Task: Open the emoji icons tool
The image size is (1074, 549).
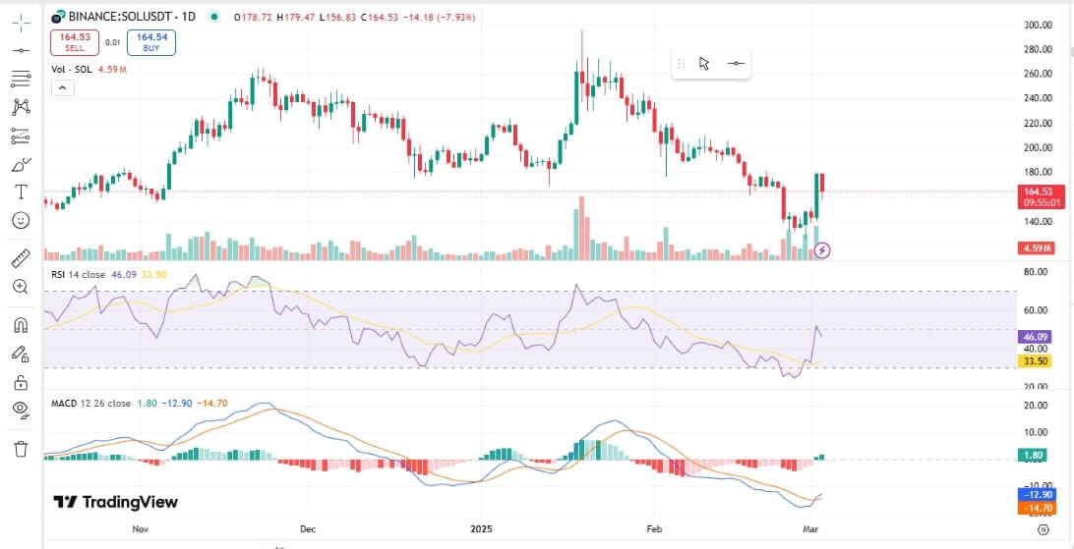Action: (21, 220)
